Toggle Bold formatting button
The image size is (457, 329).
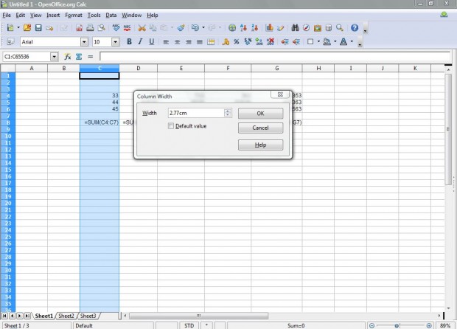(x=129, y=42)
